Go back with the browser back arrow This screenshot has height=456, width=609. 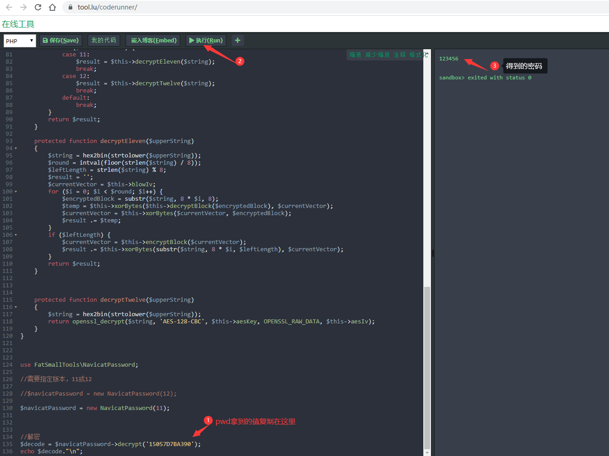coord(9,7)
